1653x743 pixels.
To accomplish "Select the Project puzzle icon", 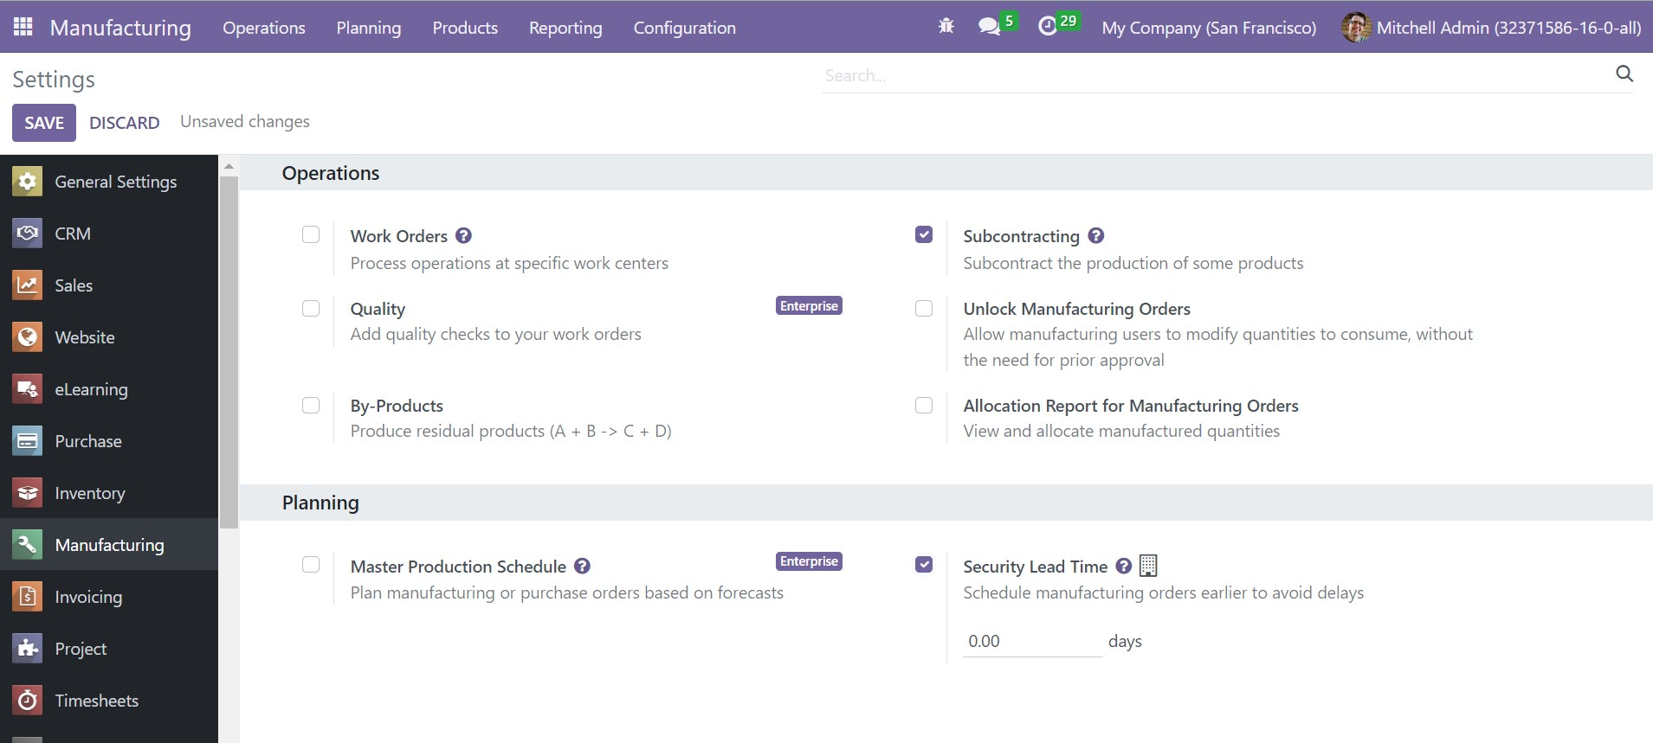I will point(28,649).
